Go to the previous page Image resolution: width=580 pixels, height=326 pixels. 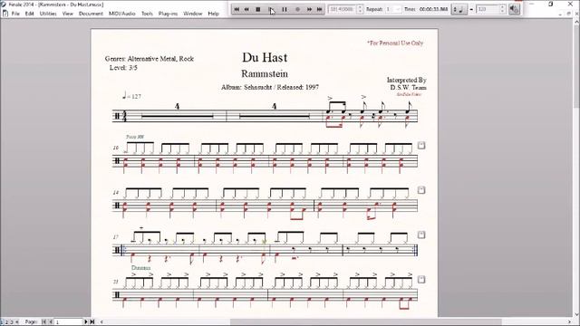[51, 322]
